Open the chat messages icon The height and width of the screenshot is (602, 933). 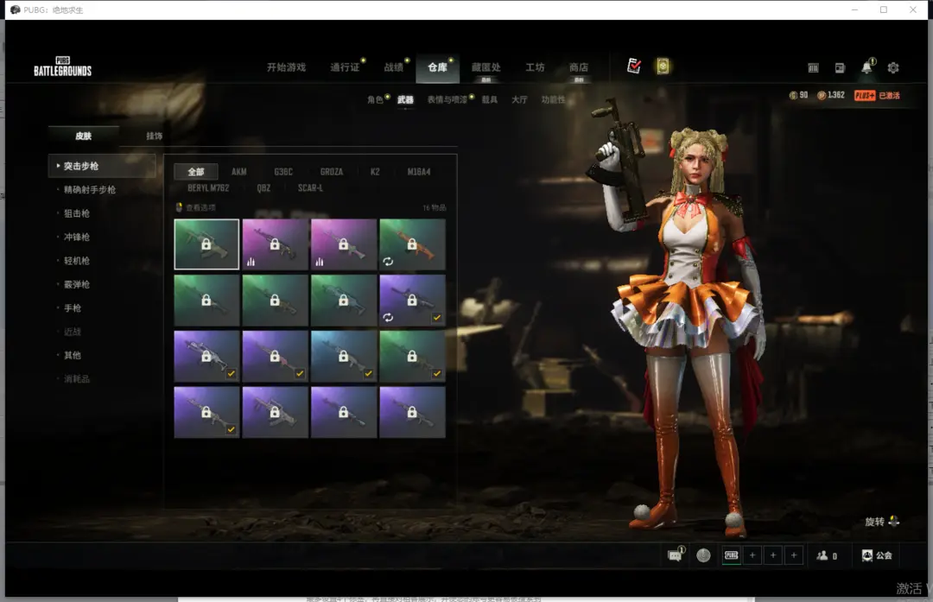[x=676, y=555]
